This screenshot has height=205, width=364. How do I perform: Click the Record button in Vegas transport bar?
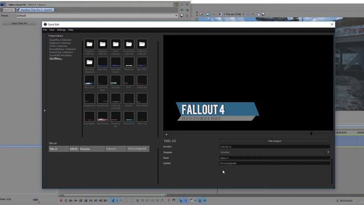(61, 200)
